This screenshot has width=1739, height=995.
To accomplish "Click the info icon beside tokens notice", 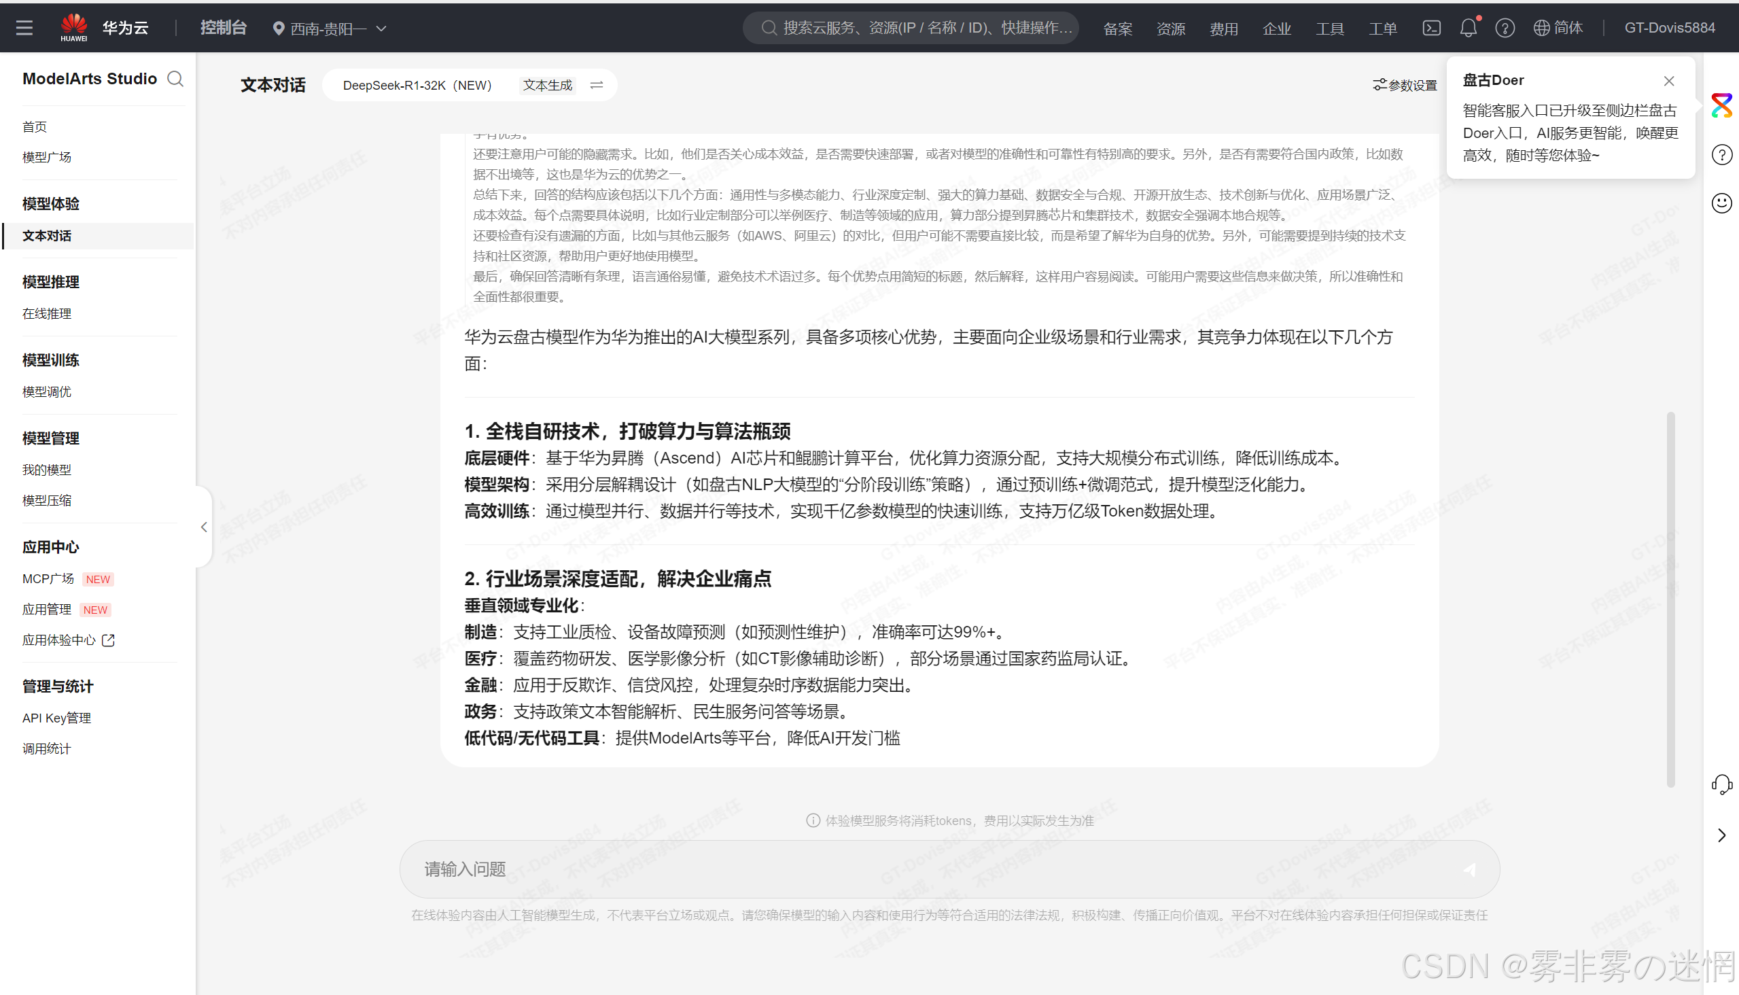I will pyautogui.click(x=813, y=821).
